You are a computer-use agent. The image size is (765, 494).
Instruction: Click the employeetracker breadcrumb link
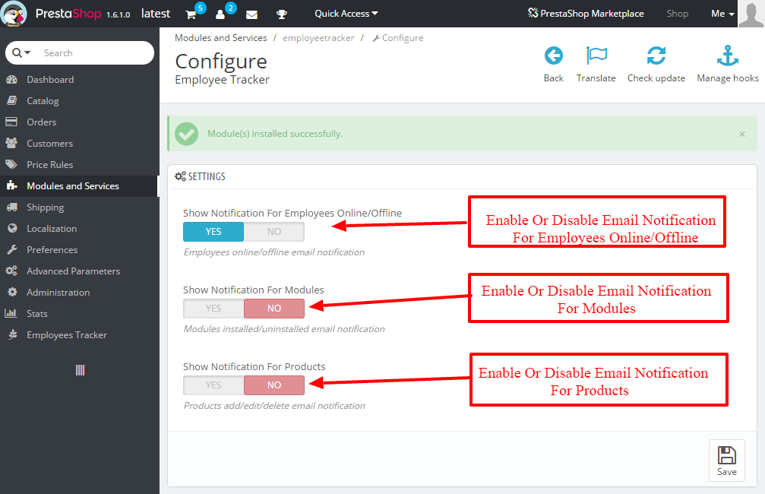pos(318,37)
